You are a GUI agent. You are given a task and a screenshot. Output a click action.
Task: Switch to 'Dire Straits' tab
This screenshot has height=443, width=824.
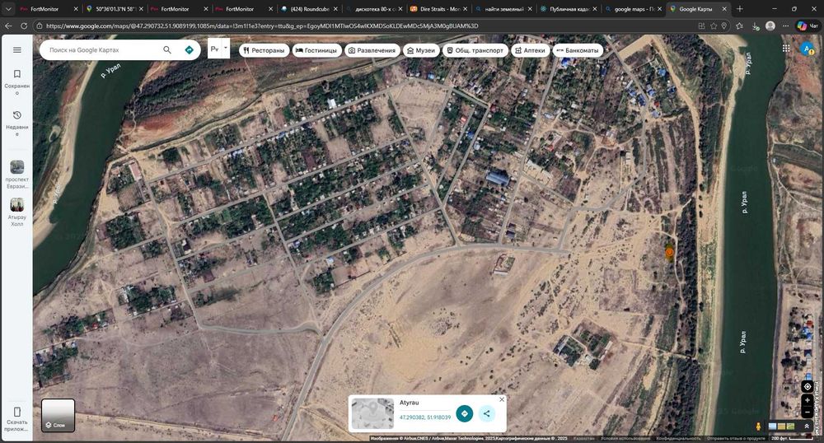439,9
